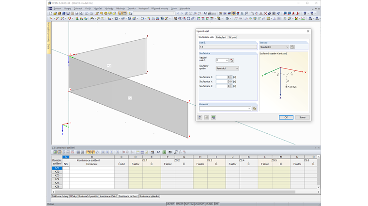Toggle the ÚCHOP snap button in status bar

pyautogui.click(x=171, y=204)
